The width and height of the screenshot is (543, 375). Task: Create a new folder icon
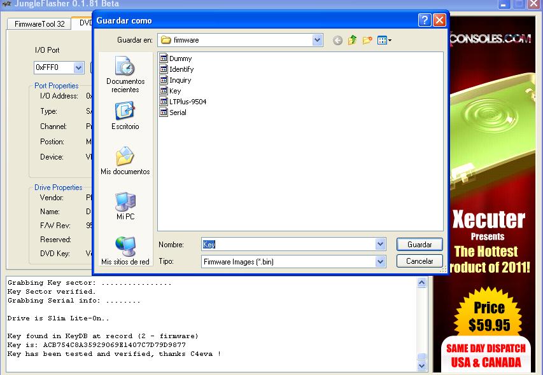[367, 40]
